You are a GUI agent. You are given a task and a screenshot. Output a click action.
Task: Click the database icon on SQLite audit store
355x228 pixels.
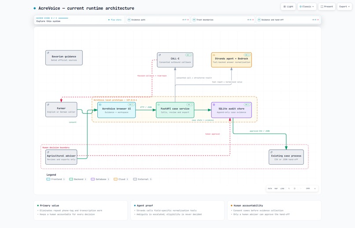214,105
